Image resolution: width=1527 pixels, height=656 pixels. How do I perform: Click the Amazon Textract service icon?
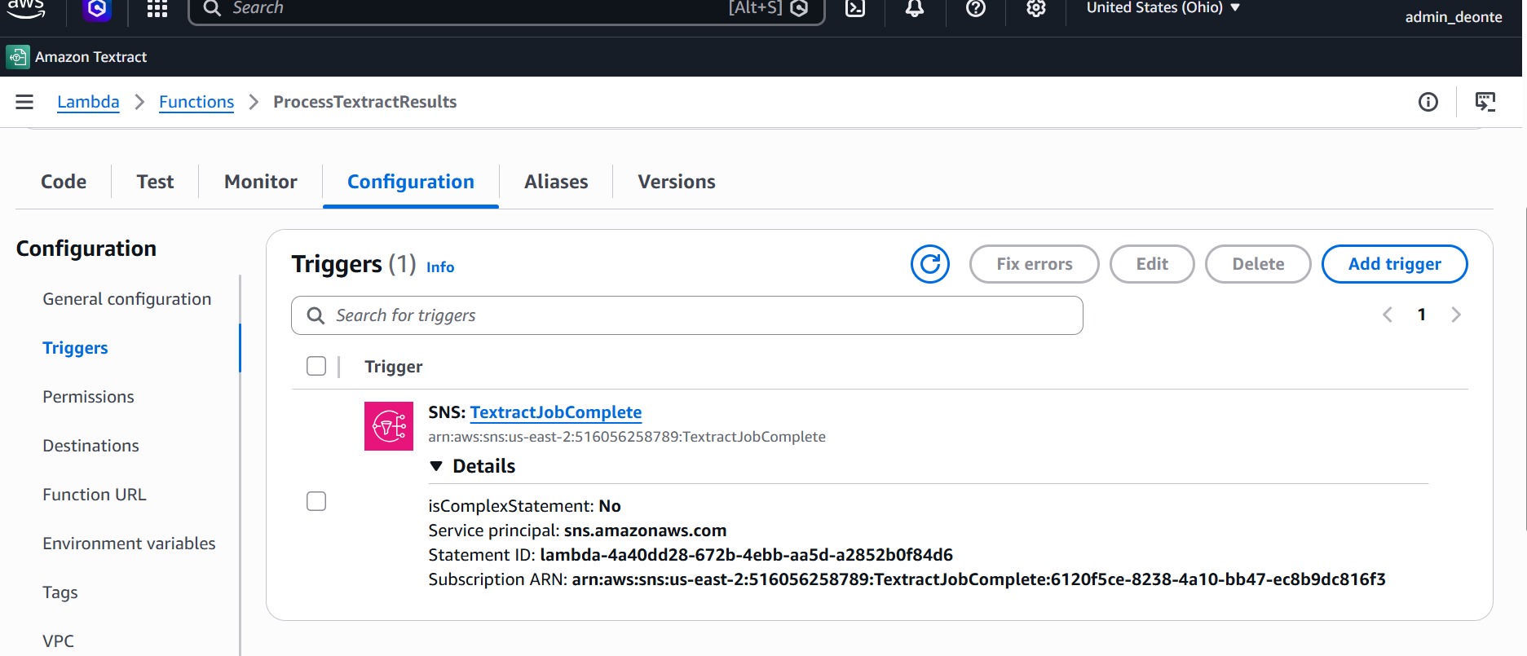[x=18, y=57]
